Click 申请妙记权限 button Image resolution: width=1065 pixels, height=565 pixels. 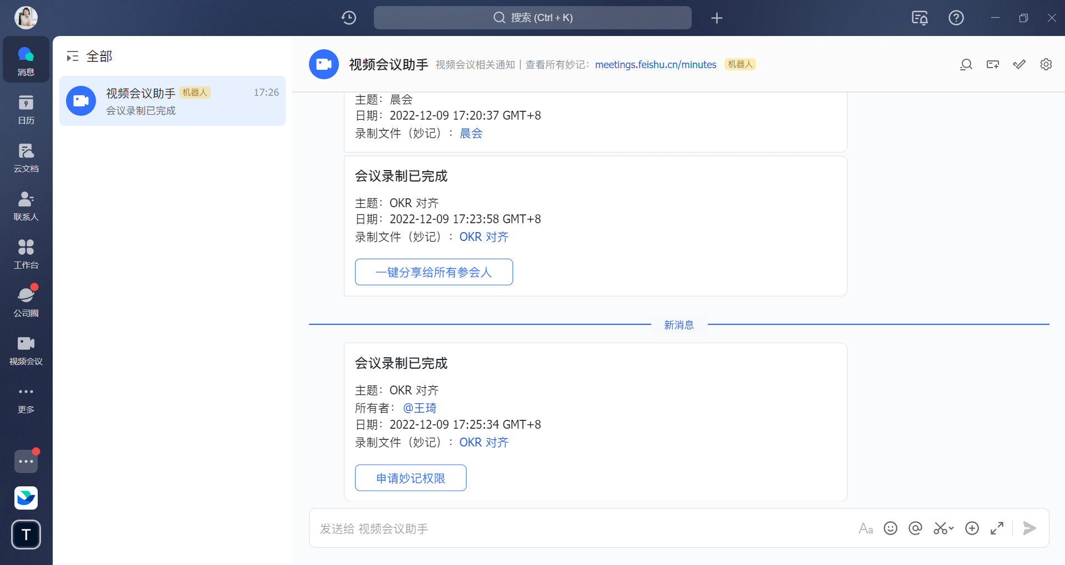pos(410,478)
